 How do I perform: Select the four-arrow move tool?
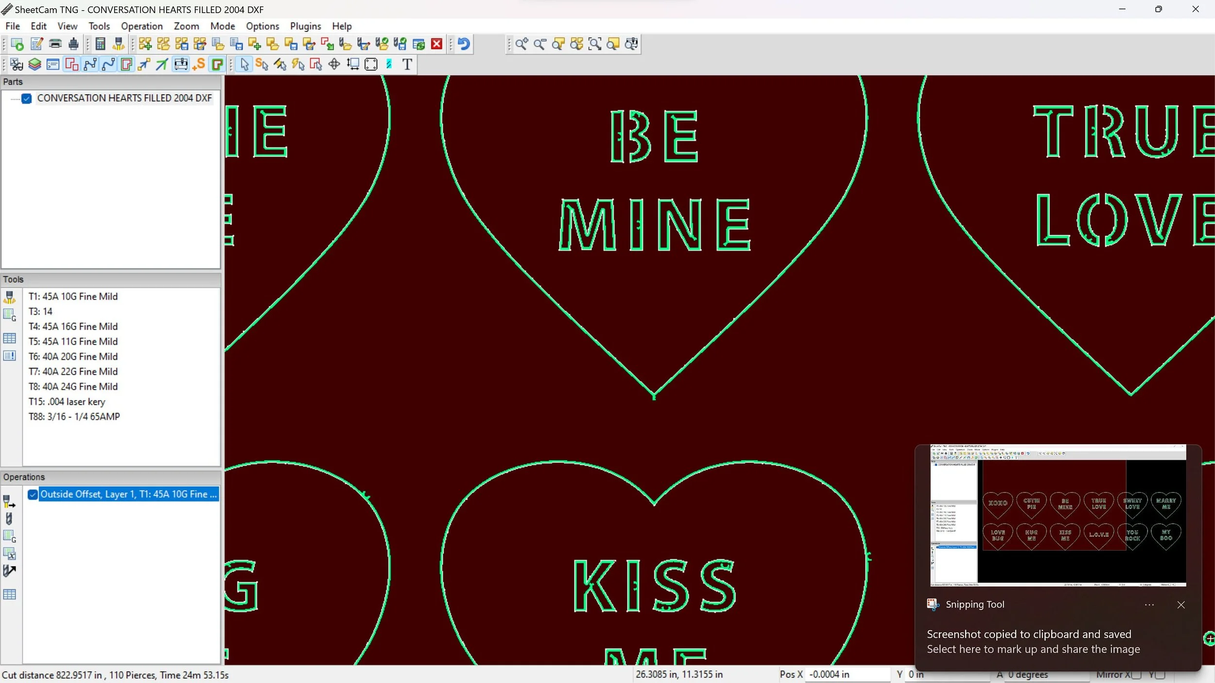(x=334, y=64)
